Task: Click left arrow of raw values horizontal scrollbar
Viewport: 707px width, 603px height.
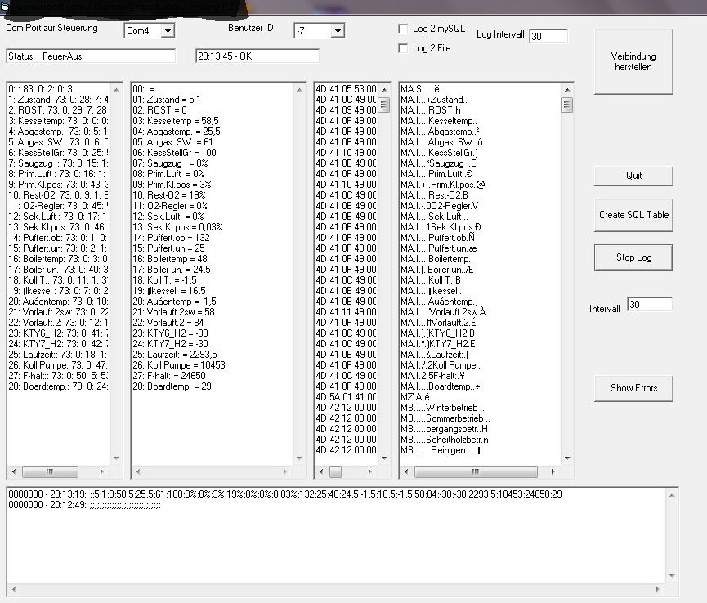Action: click(x=14, y=471)
